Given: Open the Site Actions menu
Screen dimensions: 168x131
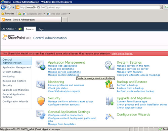Looking at the screenshot, I should tap(8, 29).
